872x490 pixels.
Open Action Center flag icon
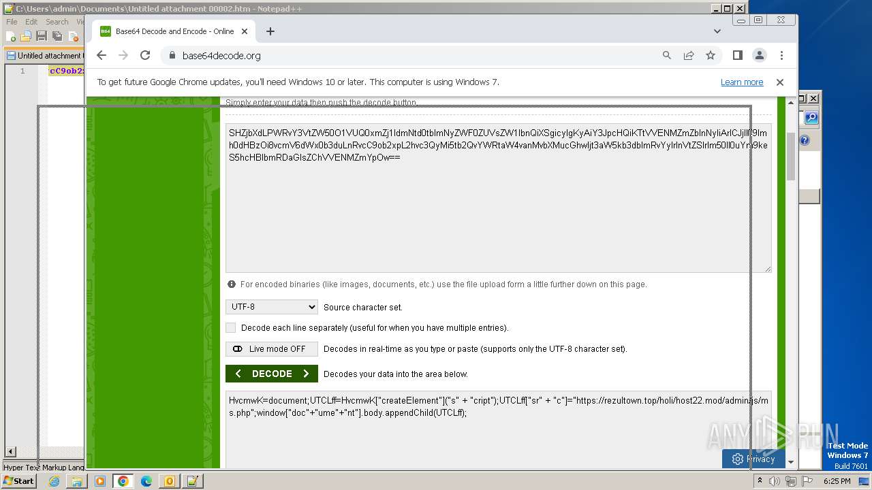(807, 481)
